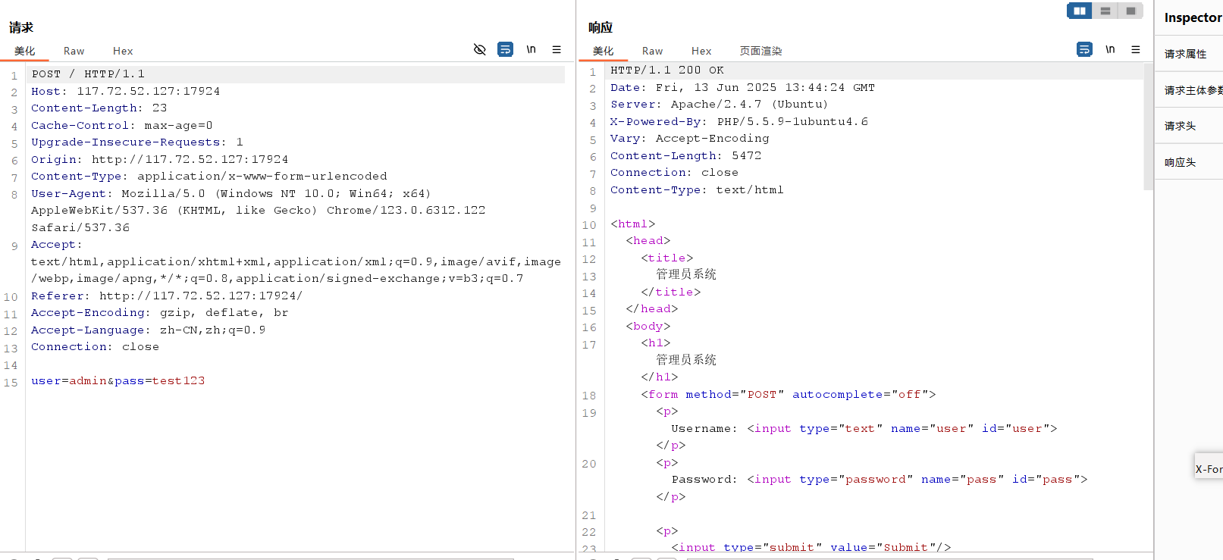The image size is (1223, 560).
Task: Click the \n newline icon in request panel
Action: tap(531, 49)
